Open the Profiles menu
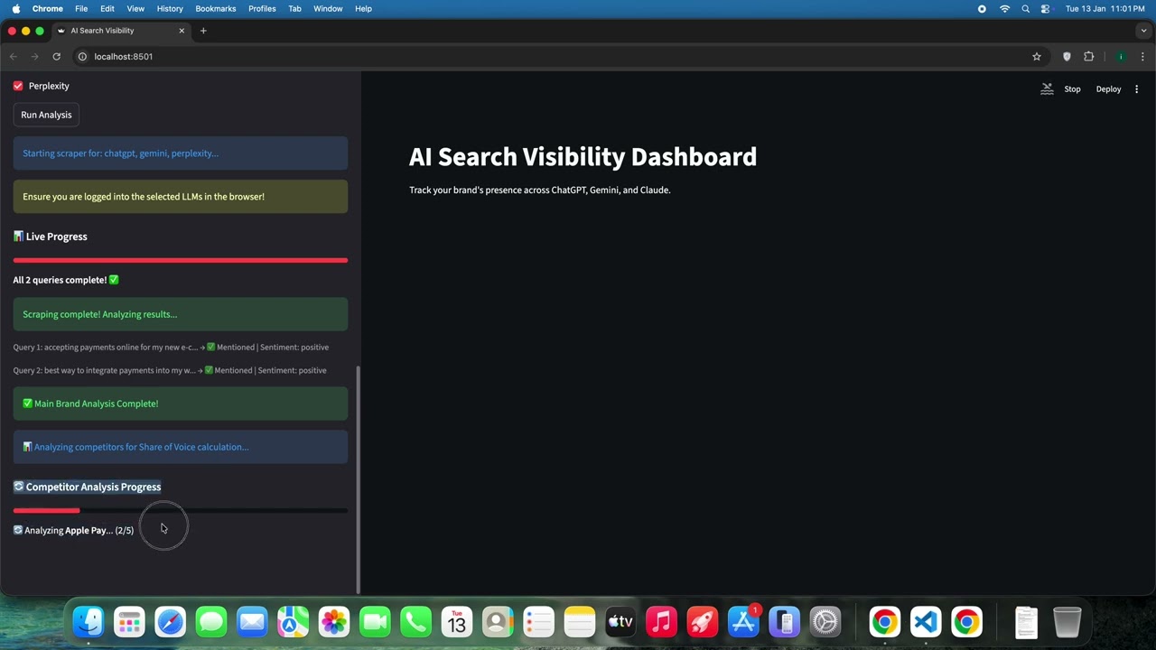 [262, 8]
